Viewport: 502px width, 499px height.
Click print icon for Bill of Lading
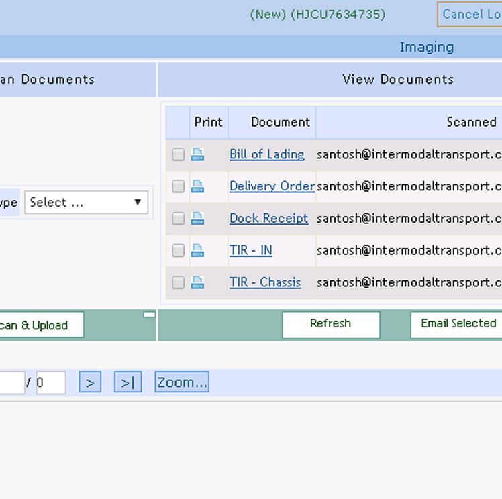pos(197,154)
